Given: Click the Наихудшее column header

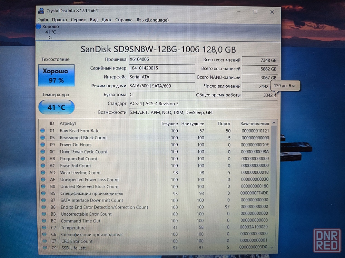Looking at the screenshot, I should point(193,123).
